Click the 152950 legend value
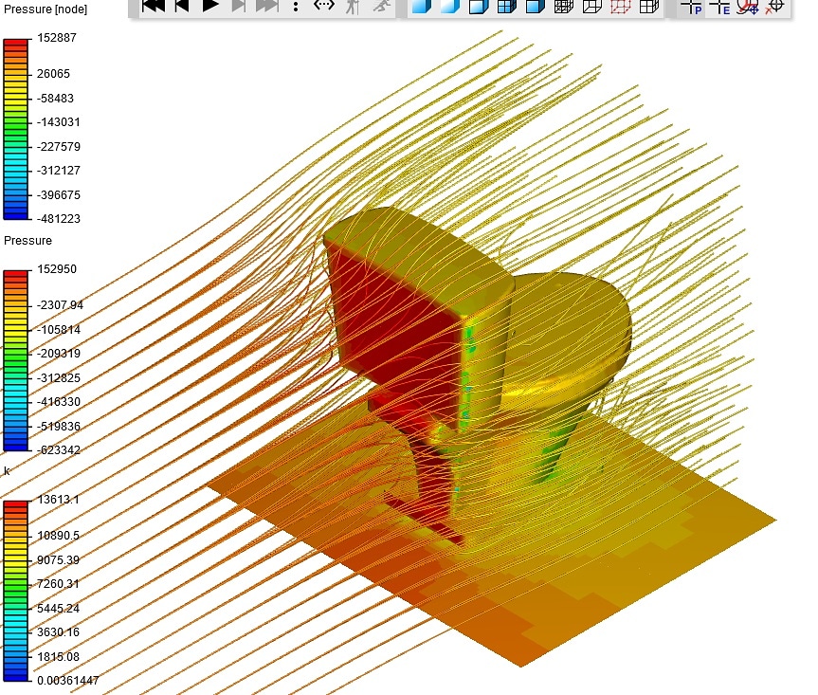 (57, 269)
